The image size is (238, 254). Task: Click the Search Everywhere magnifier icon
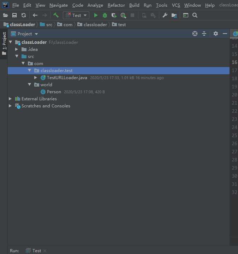coord(195,16)
